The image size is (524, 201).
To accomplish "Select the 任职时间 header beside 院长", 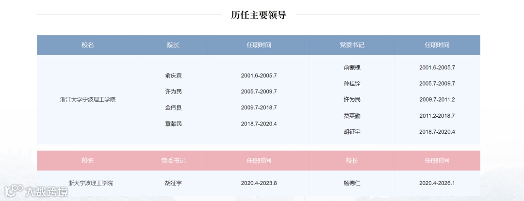I will click(259, 45).
